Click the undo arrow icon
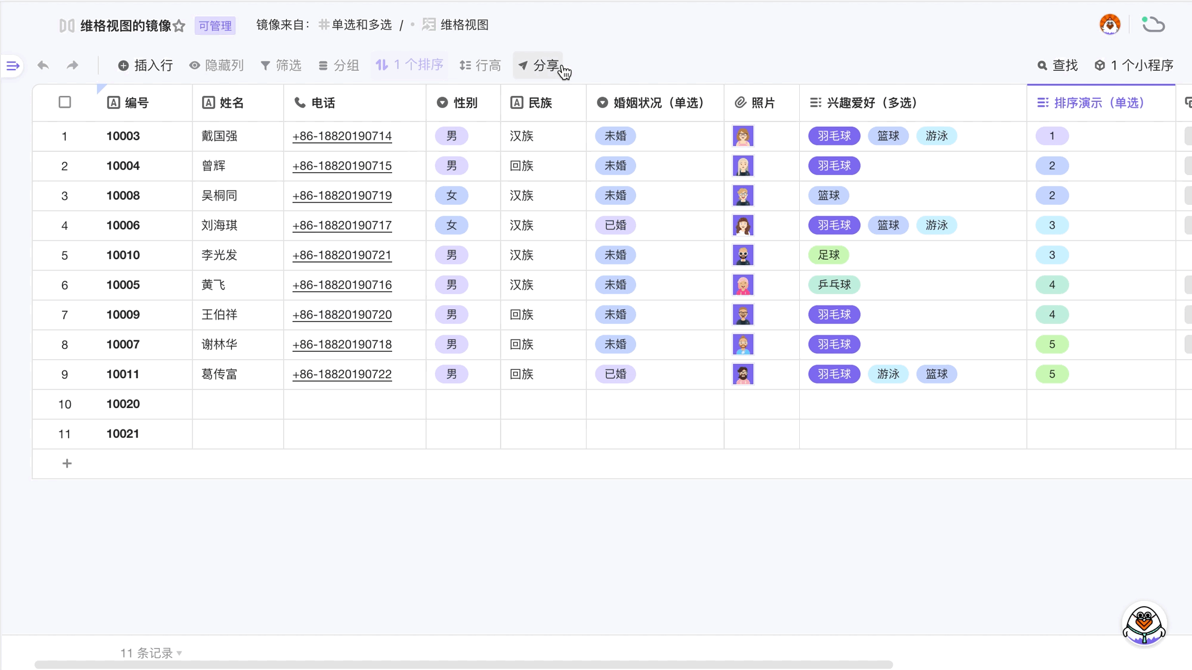This screenshot has height=670, width=1192. click(x=43, y=66)
